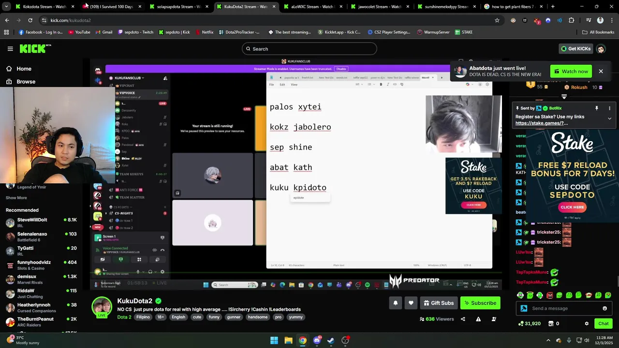The width and height of the screenshot is (619, 348).
Task: Open Steam from the taskbar
Action: 331,340
